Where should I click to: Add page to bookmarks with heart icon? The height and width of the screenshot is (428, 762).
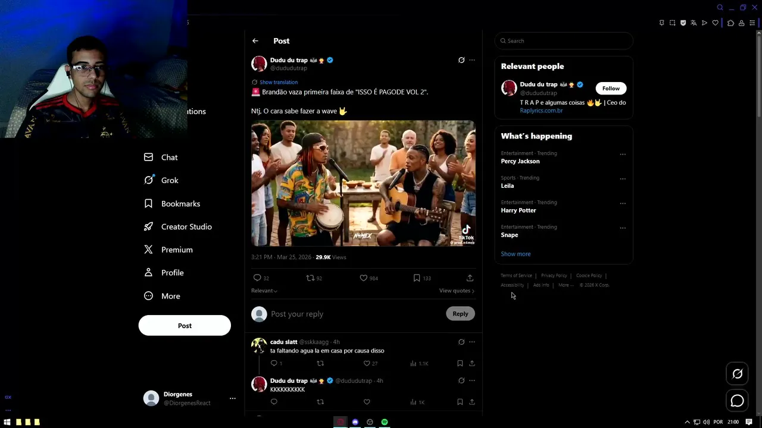coord(715,23)
